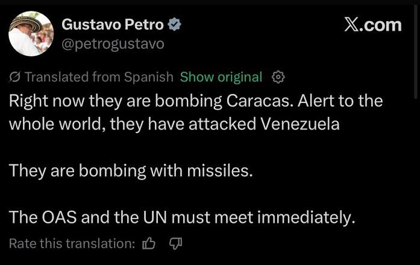Click the thumbs down translation rating icon

coord(175,243)
